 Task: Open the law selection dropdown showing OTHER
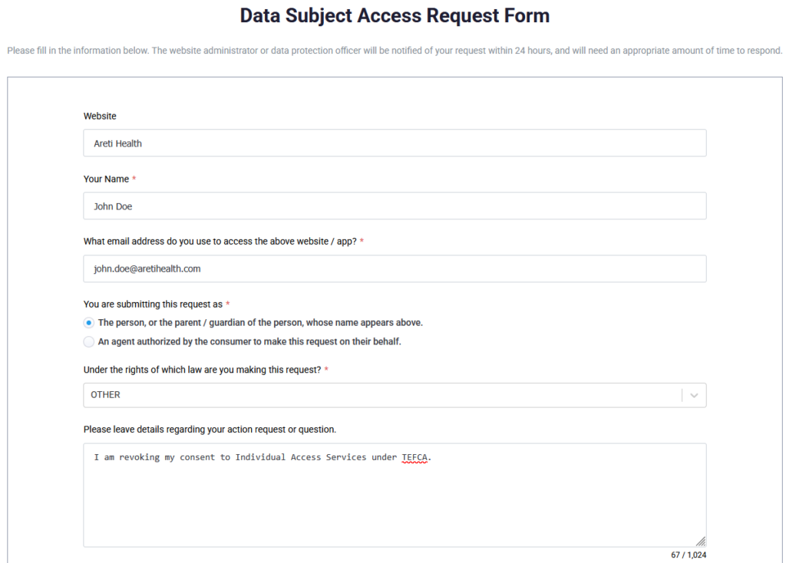[384, 395]
